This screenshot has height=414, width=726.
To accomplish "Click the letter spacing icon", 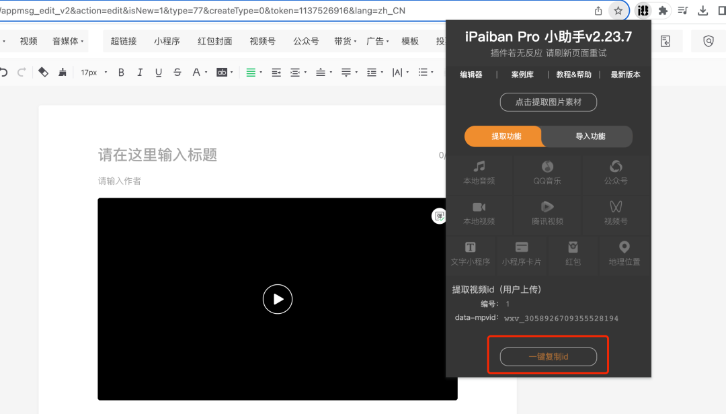I will click(397, 72).
